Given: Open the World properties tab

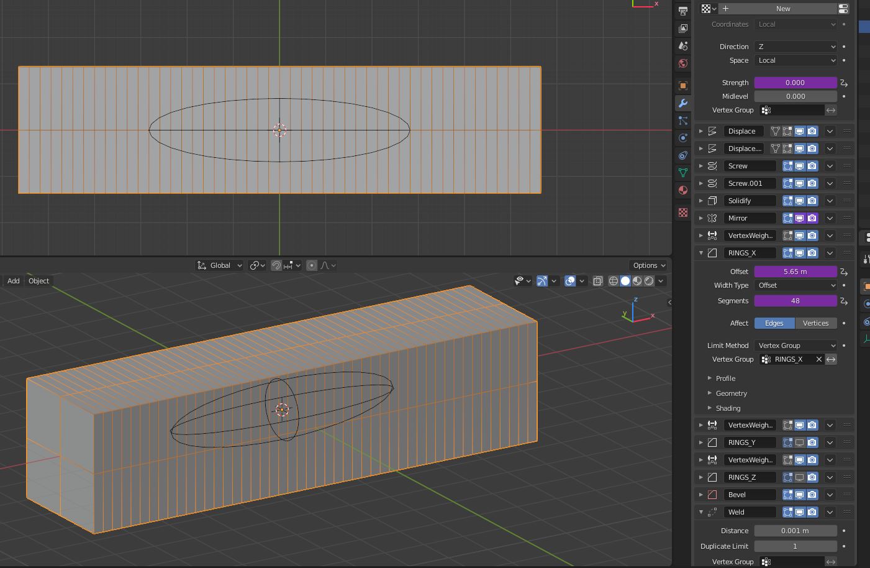Looking at the screenshot, I should (682, 63).
